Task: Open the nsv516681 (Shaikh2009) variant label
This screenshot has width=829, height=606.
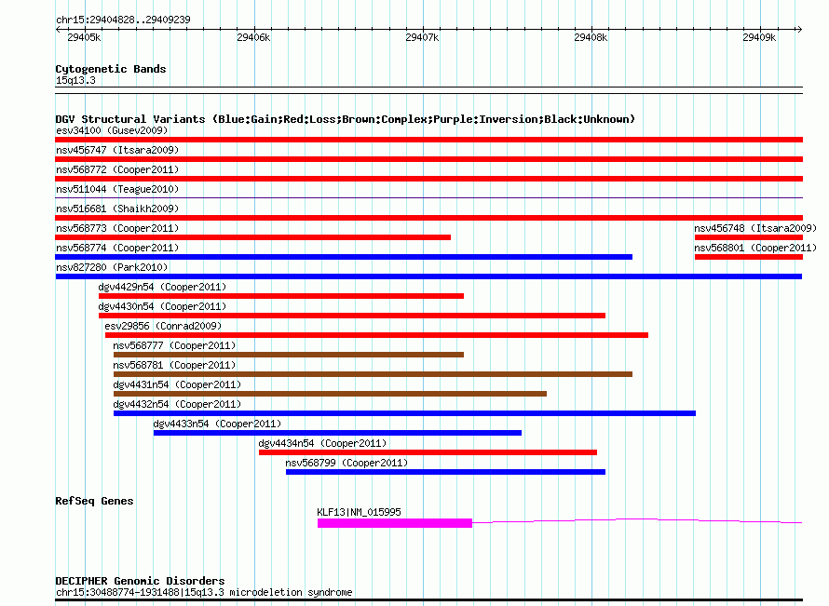Action: [117, 209]
